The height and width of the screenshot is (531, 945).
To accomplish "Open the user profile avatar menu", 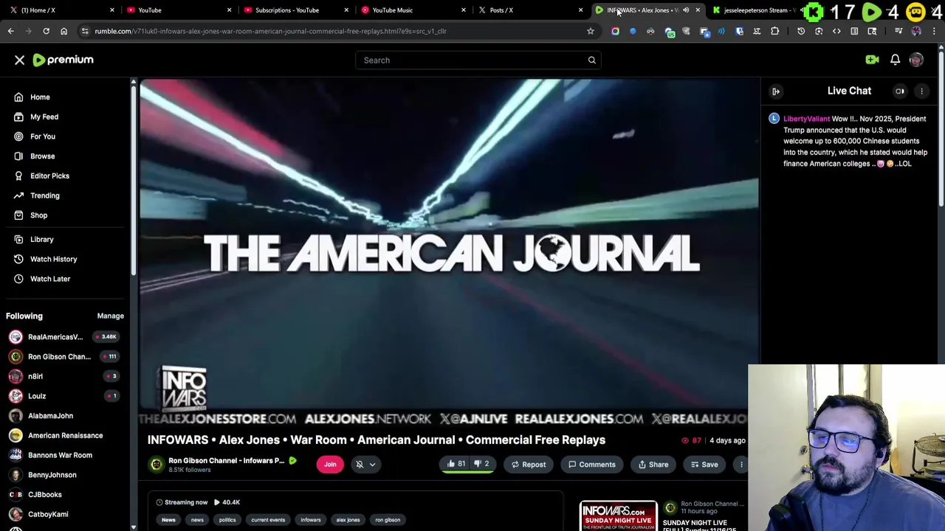I will tap(916, 60).
